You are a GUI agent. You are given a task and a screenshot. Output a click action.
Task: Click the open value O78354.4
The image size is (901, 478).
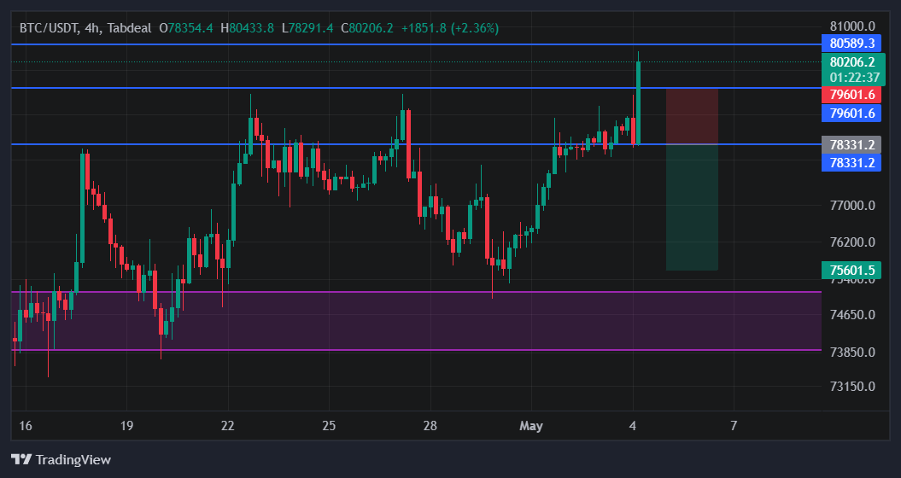click(x=185, y=27)
